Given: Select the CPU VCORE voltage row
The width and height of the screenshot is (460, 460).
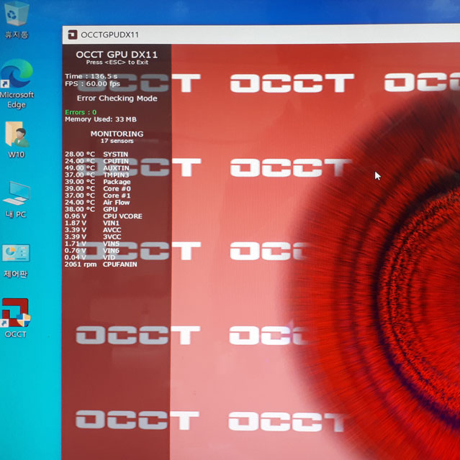Looking at the screenshot, I should click(104, 216).
